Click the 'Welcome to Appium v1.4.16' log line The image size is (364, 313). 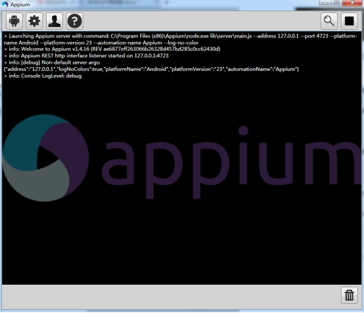coord(112,49)
